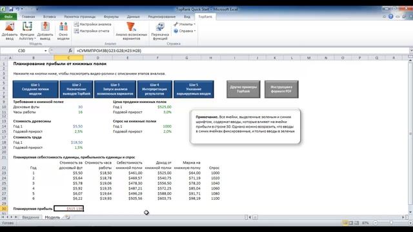The height and width of the screenshot is (232, 413).
Task: Click the Select All corner button
Action: (4, 58)
